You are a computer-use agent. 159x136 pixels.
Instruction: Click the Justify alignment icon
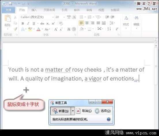[98, 23]
